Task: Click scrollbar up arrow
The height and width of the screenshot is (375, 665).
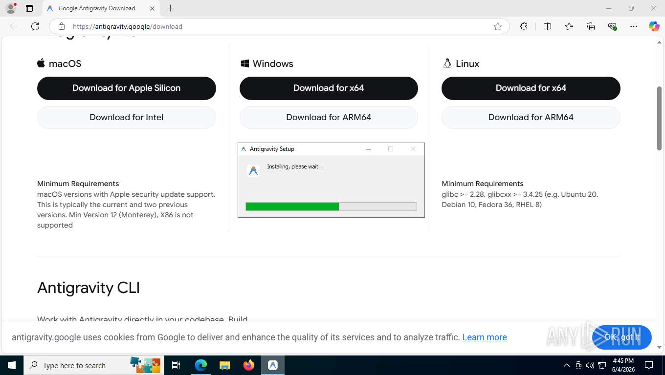Action: [660, 43]
